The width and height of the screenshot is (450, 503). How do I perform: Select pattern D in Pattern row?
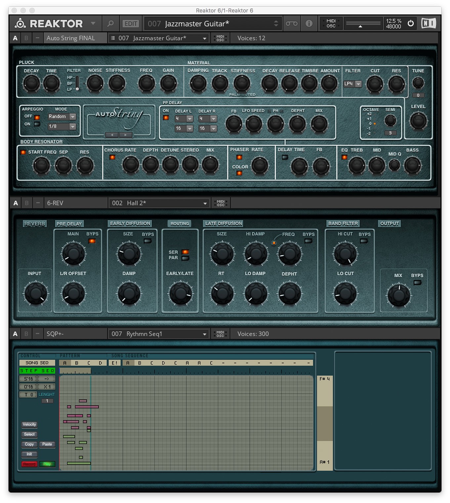pyautogui.click(x=101, y=363)
